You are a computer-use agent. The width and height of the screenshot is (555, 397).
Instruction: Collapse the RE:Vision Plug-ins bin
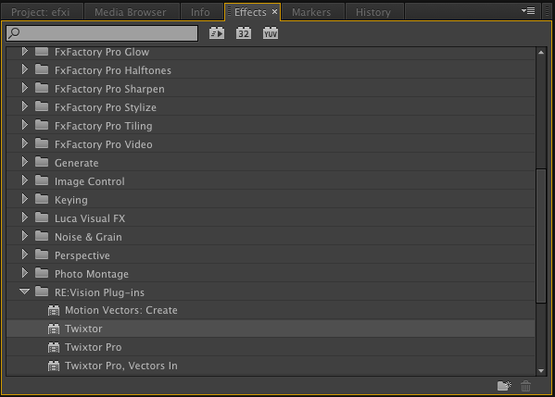(x=24, y=292)
